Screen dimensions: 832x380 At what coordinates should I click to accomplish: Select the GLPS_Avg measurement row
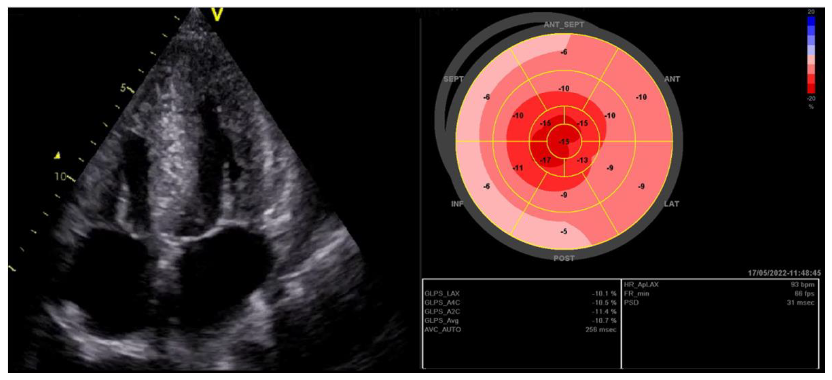pos(520,321)
